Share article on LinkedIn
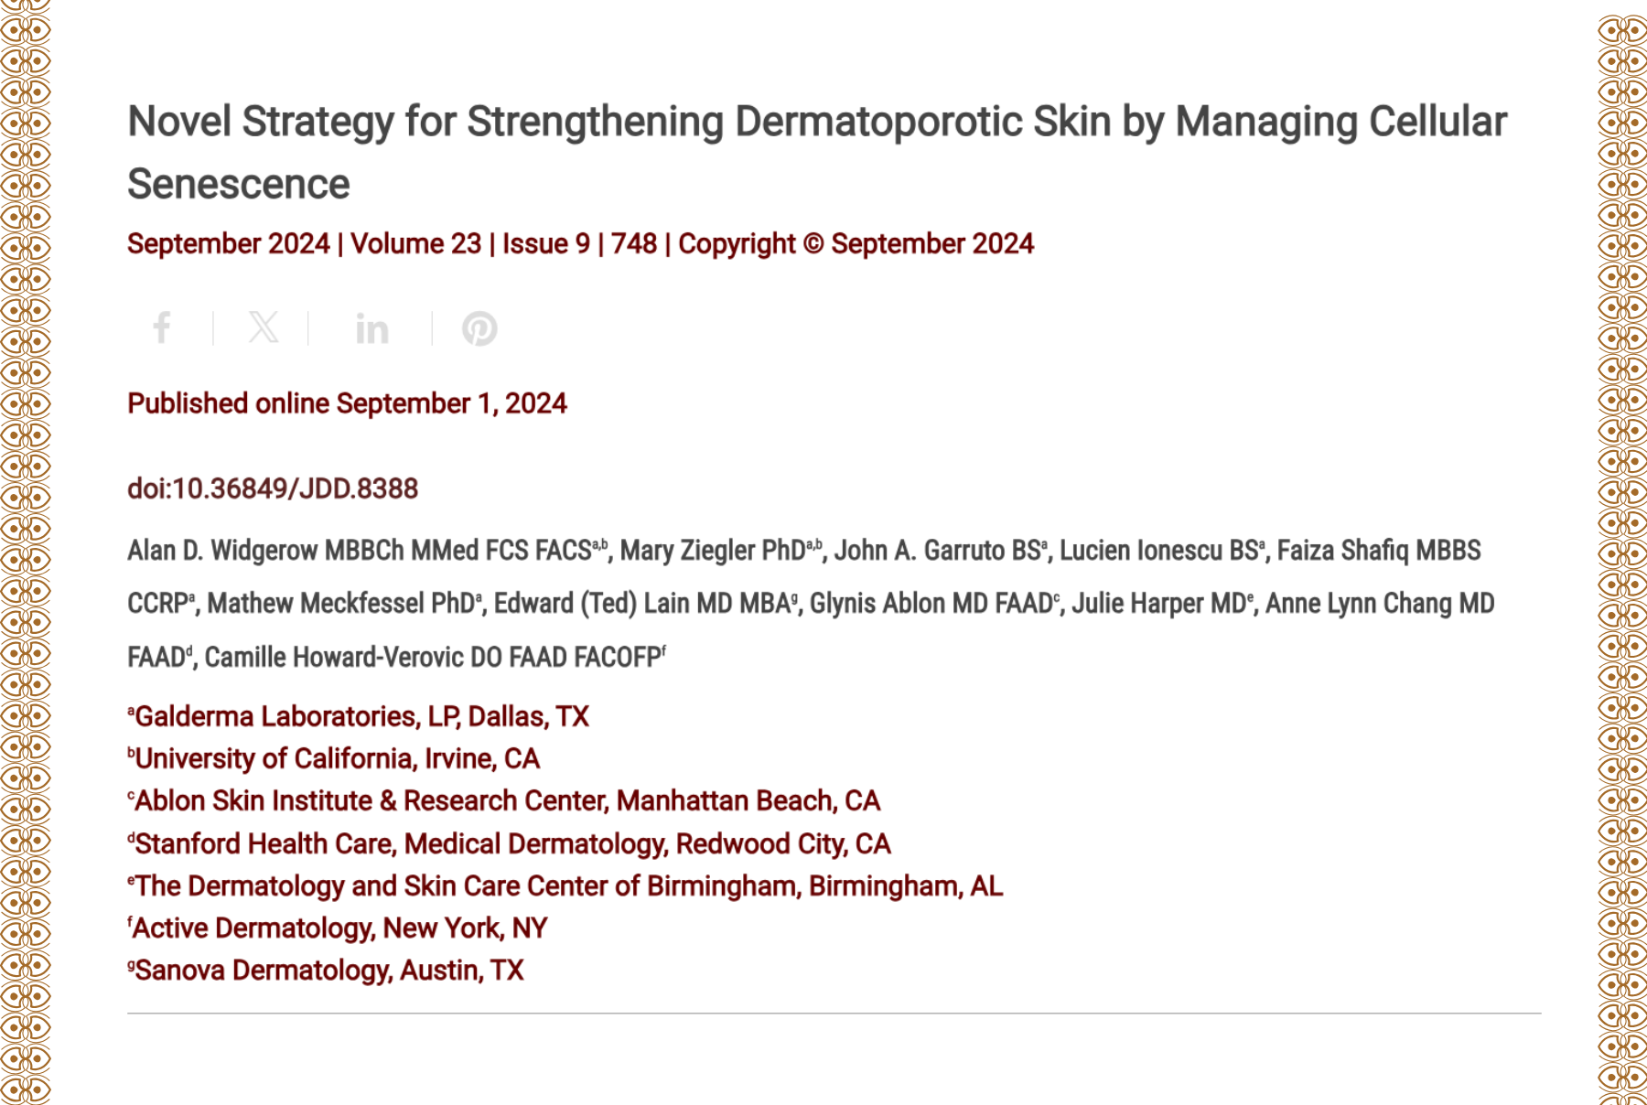1647x1105 pixels. tap(371, 328)
